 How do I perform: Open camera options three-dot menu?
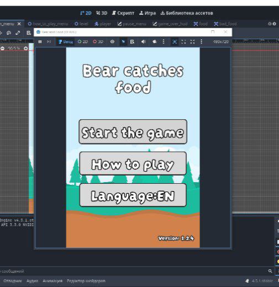[x=164, y=42]
